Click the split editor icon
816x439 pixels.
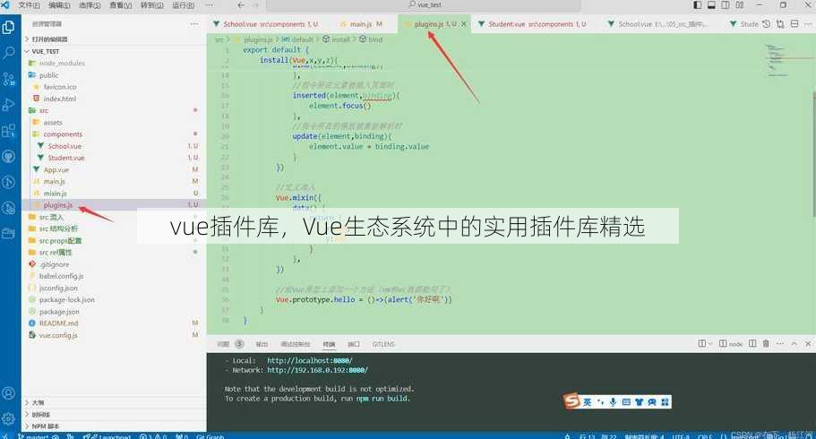click(x=795, y=24)
